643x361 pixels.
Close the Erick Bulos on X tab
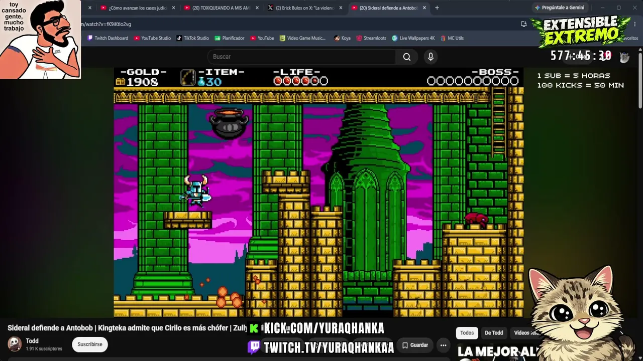[x=341, y=8]
